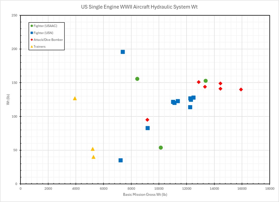This screenshot has height=202, width=279.
Task: Select the 'Basic Mission Gross Wt (lb)' axis title
Action: pyautogui.click(x=145, y=194)
